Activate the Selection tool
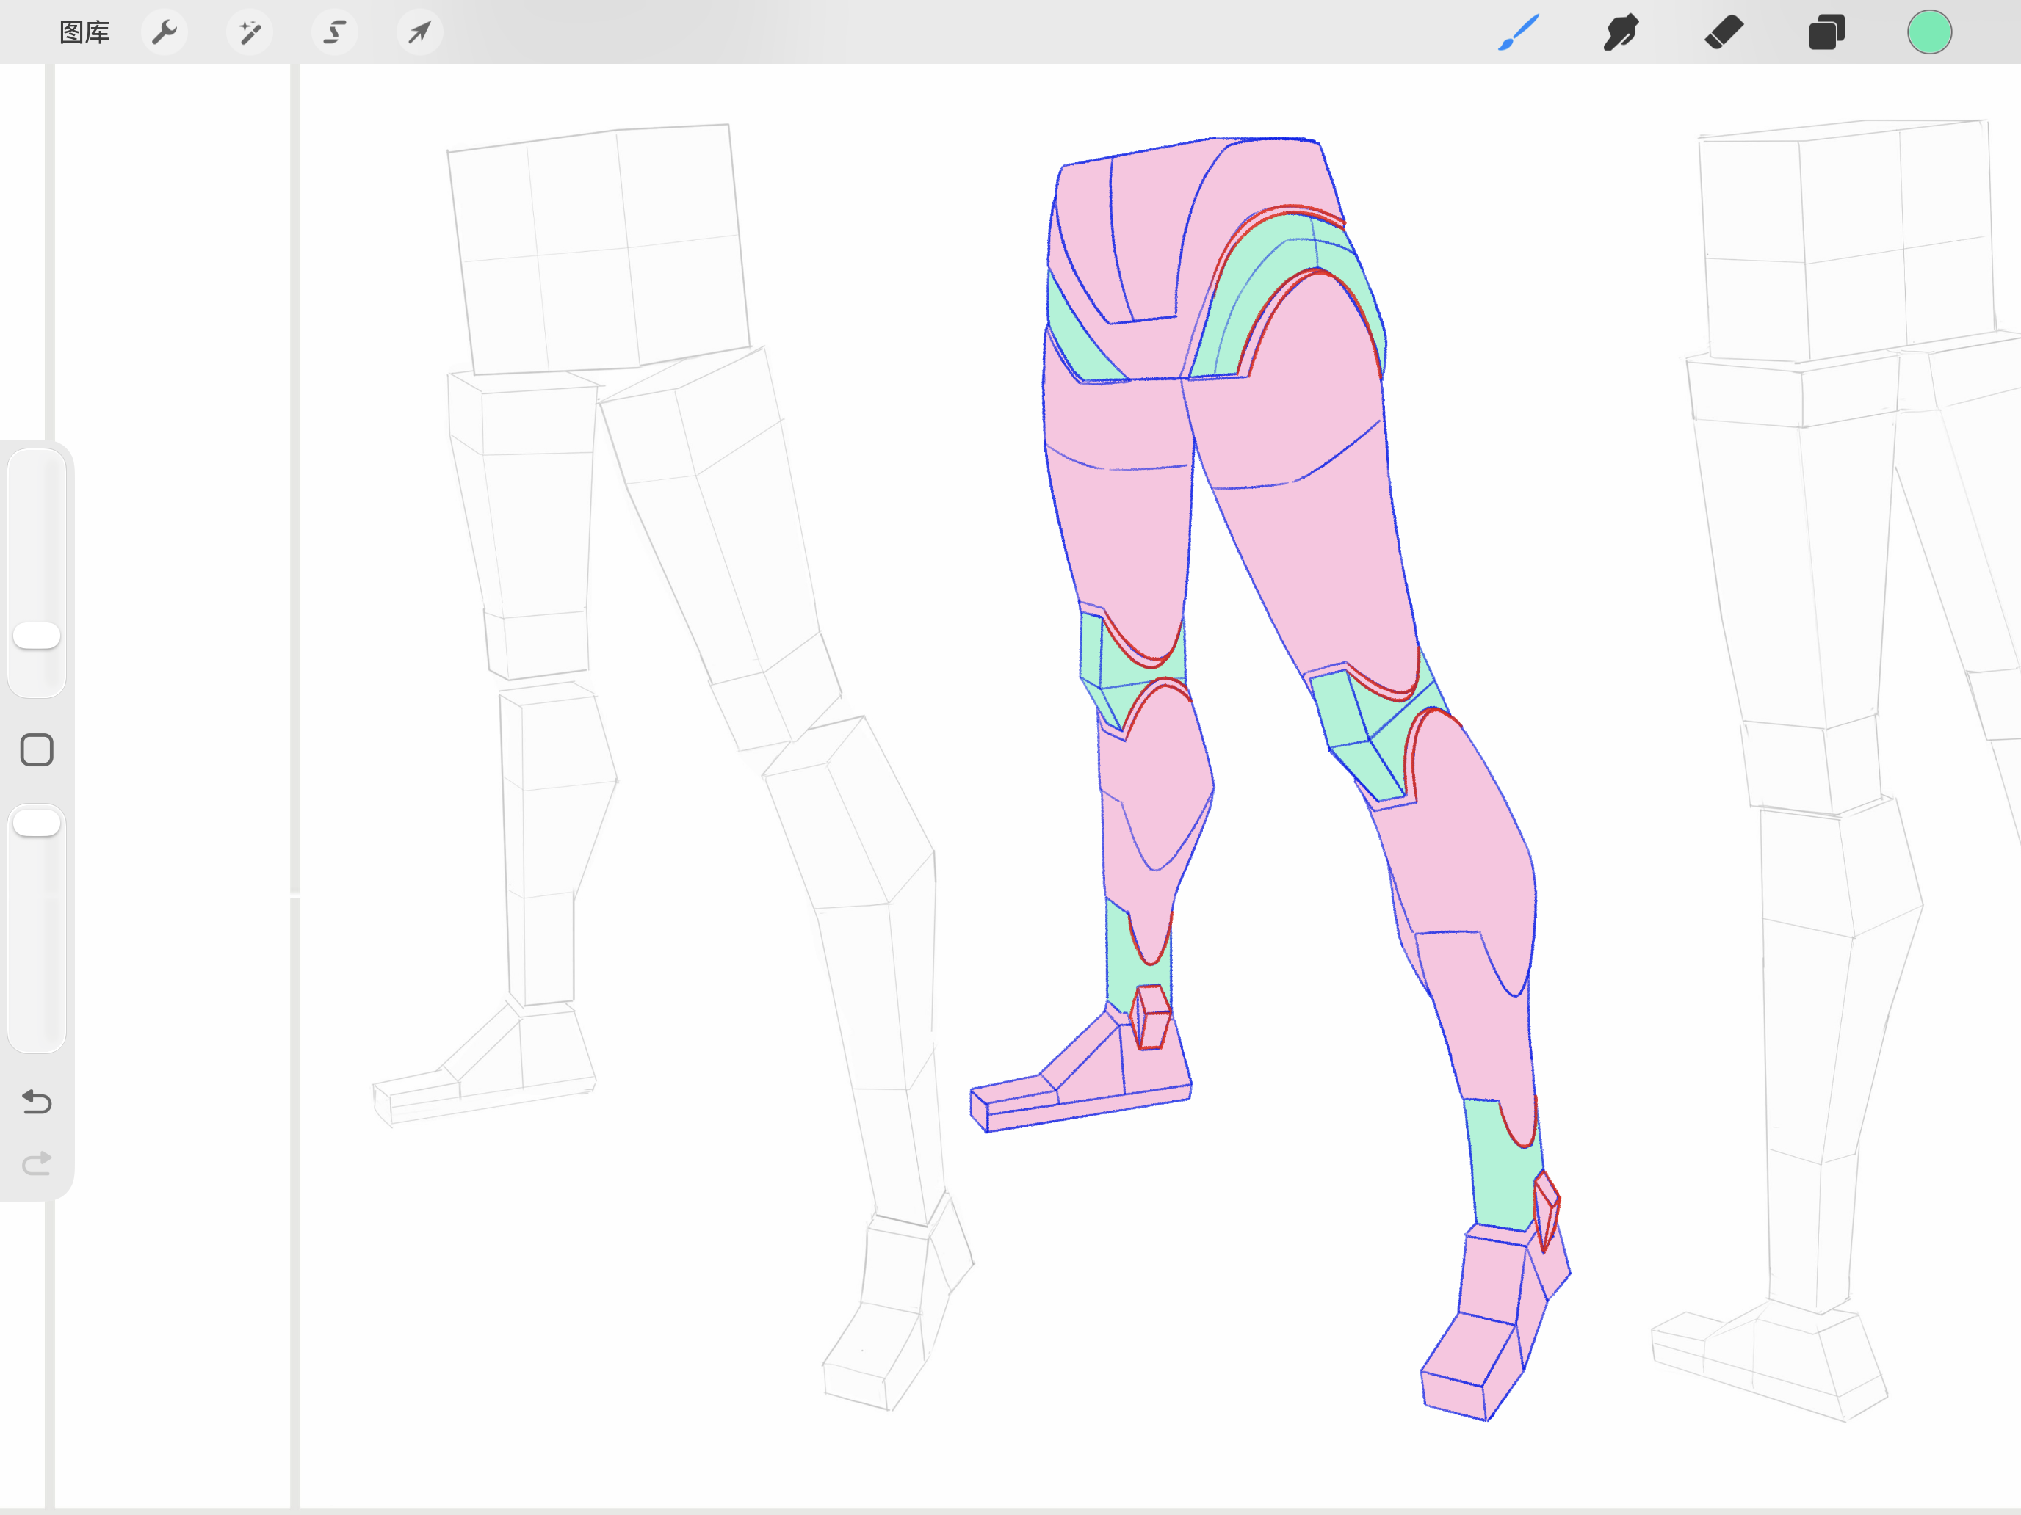2021x1515 pixels. [334, 33]
